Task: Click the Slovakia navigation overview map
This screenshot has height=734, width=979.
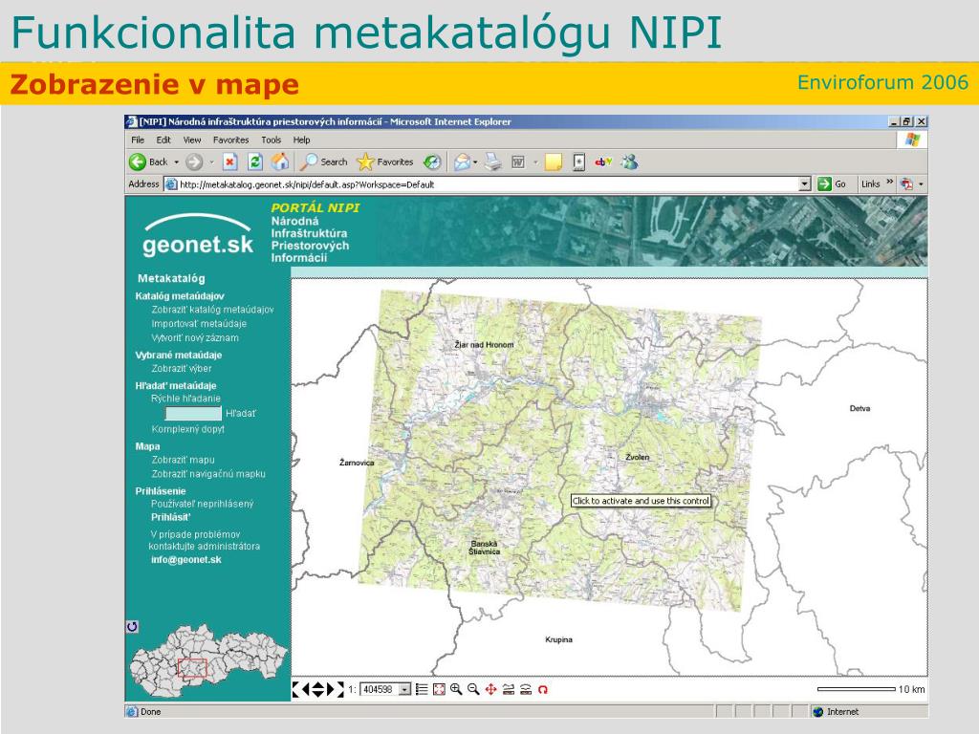Action: [x=207, y=661]
